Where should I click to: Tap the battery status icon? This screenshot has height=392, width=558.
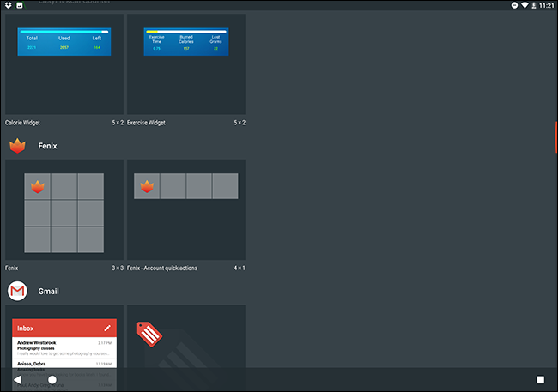(x=534, y=5)
